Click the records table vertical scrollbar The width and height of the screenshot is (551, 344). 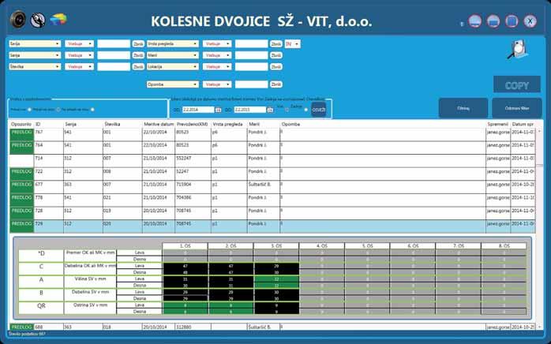click(539, 228)
